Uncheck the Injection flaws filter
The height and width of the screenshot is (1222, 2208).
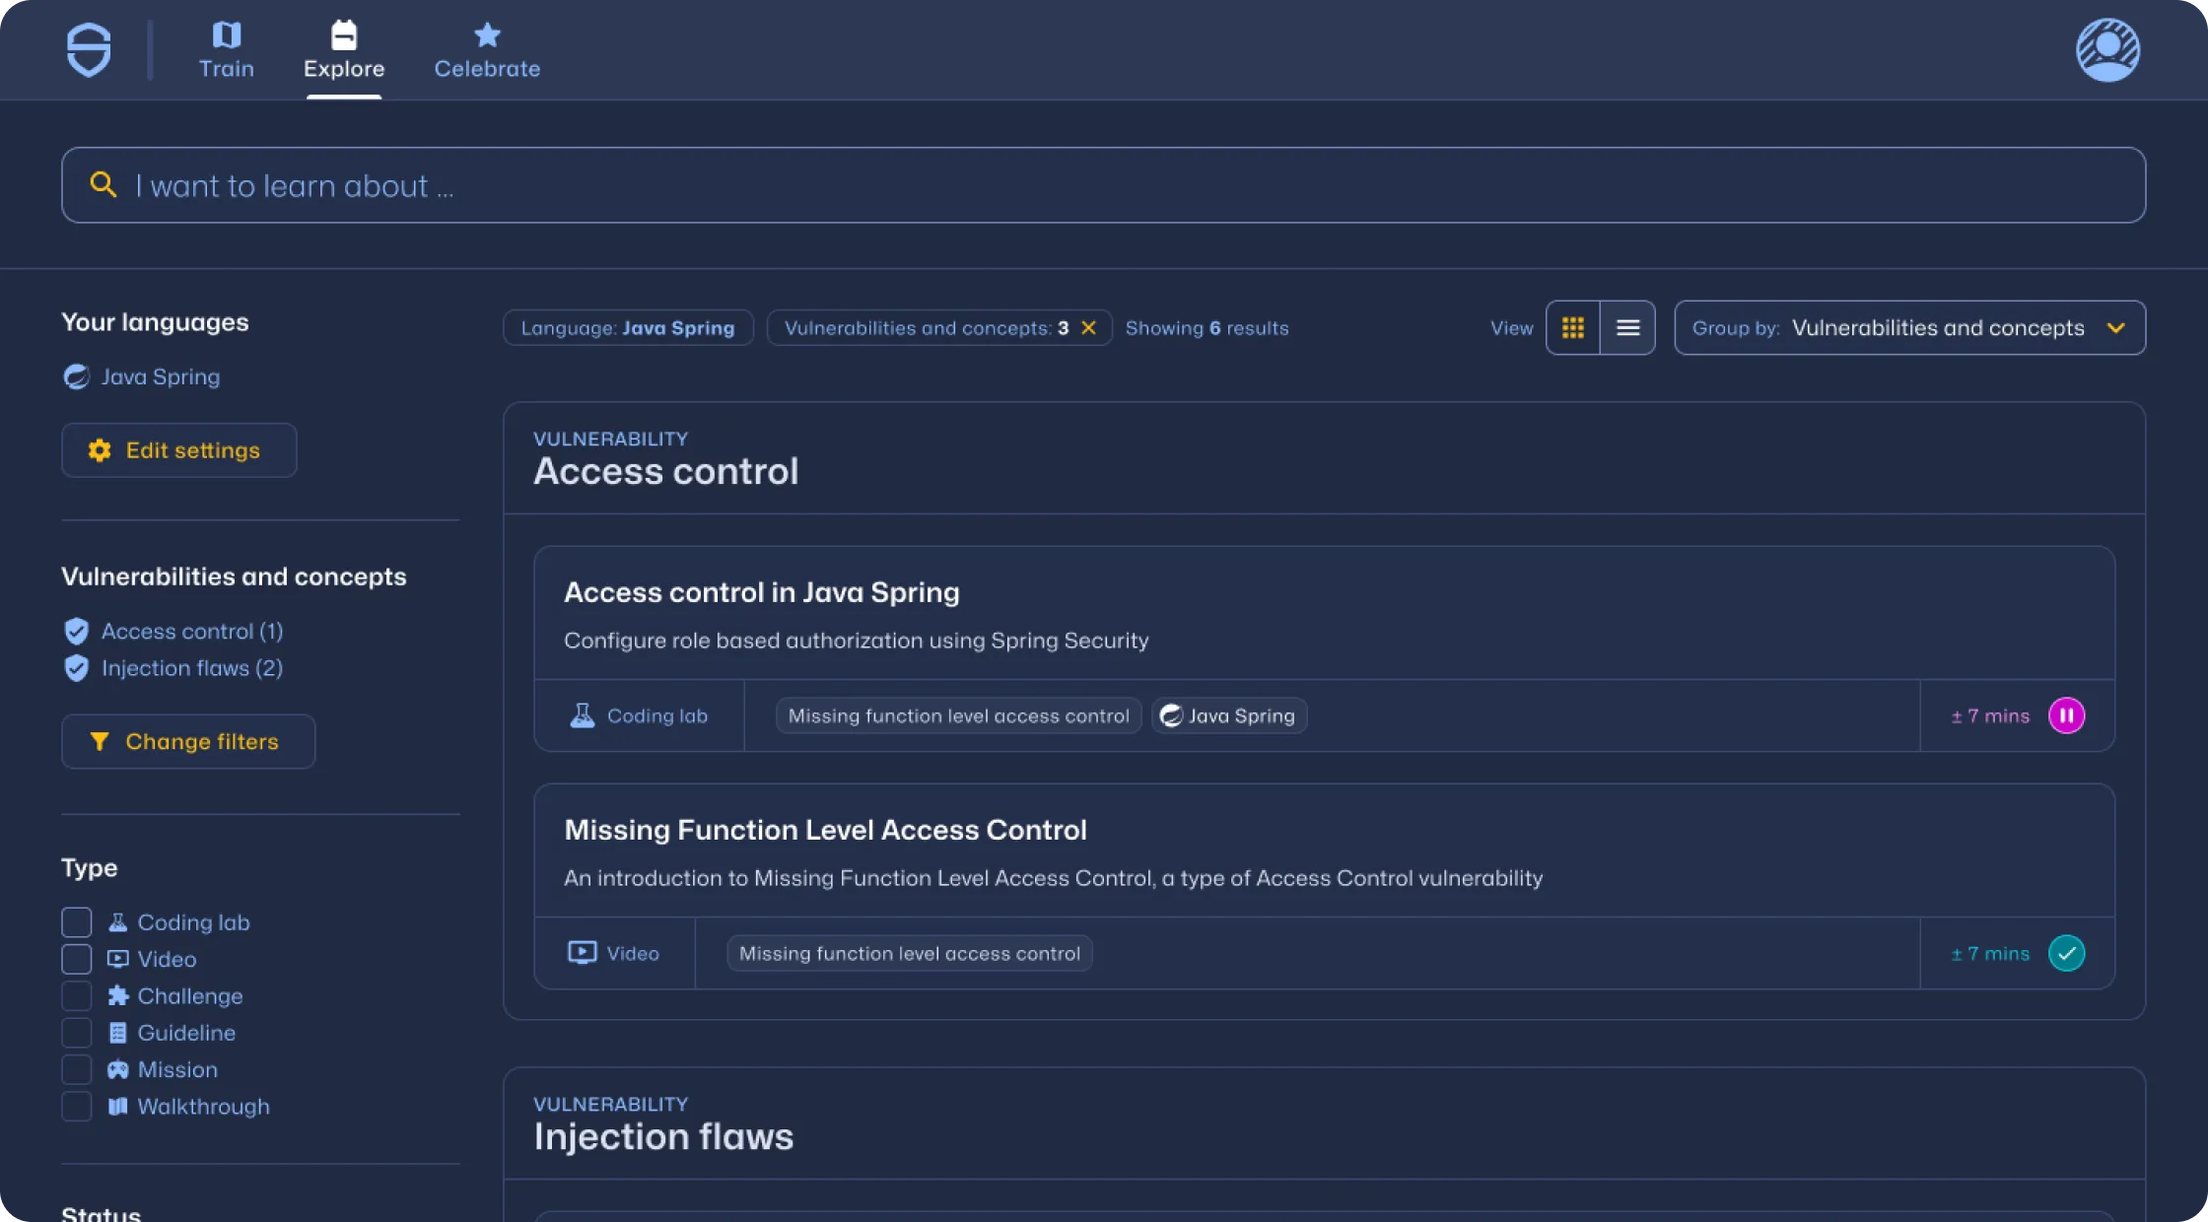(76, 668)
